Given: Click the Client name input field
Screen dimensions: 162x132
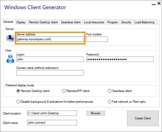Looking at the screenshot, I should click(x=52, y=123).
